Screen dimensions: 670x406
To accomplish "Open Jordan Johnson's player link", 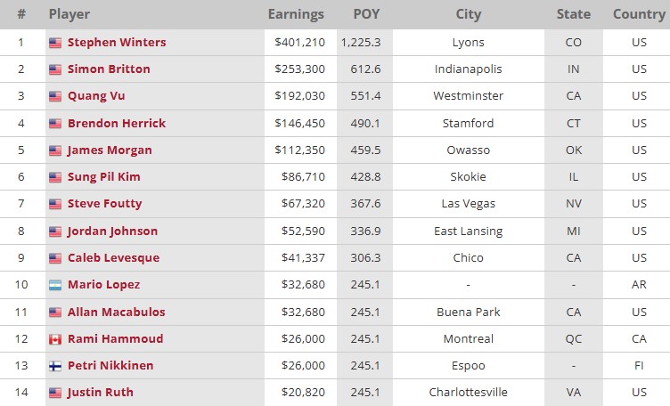I will point(112,231).
